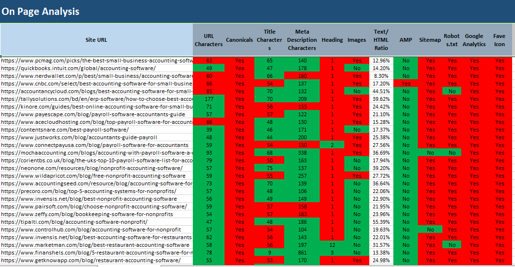Screen dimensions: 515x267
Task: Click the Google Analytics column header
Action: pyautogui.click(x=474, y=40)
